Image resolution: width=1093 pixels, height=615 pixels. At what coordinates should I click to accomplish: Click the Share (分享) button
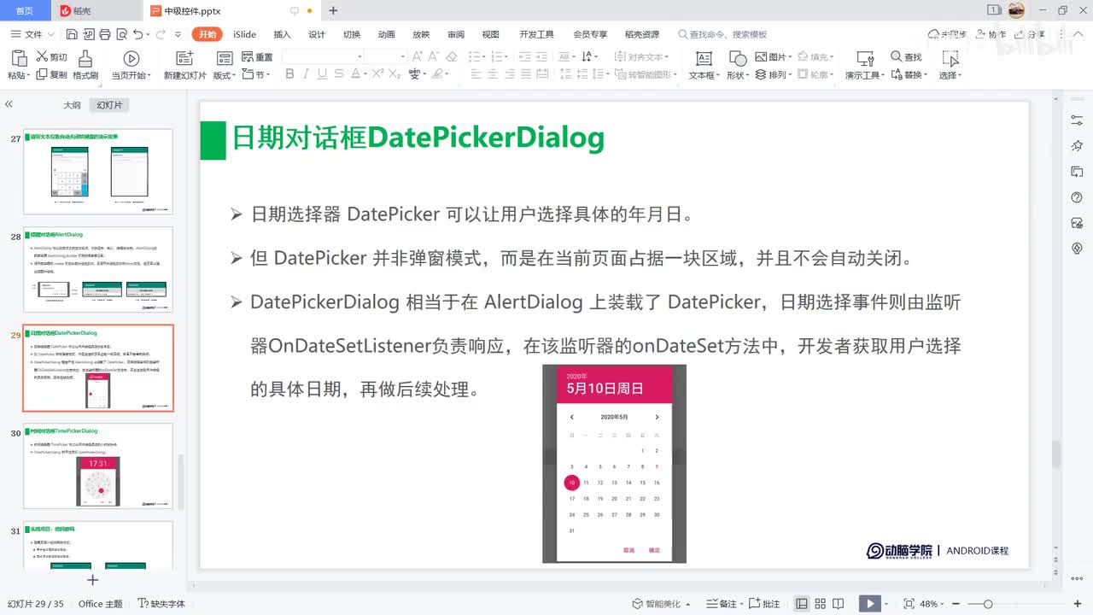coord(1030,34)
